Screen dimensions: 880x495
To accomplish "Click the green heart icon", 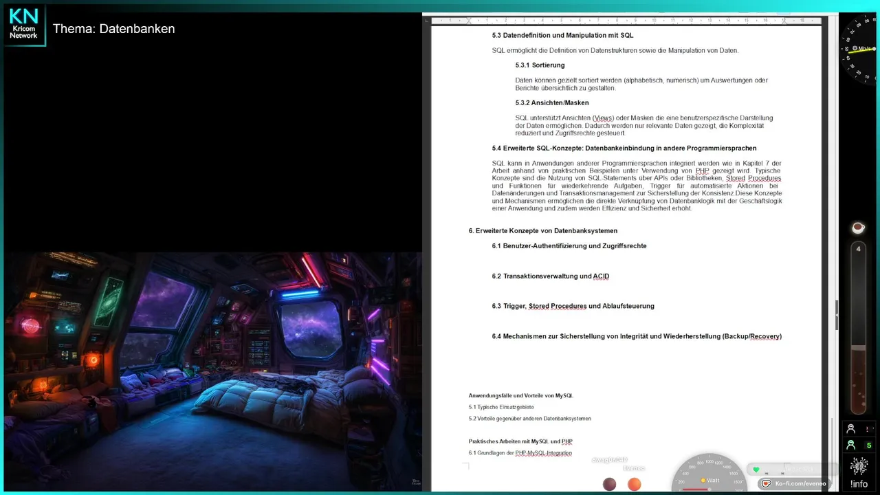I will (x=756, y=470).
